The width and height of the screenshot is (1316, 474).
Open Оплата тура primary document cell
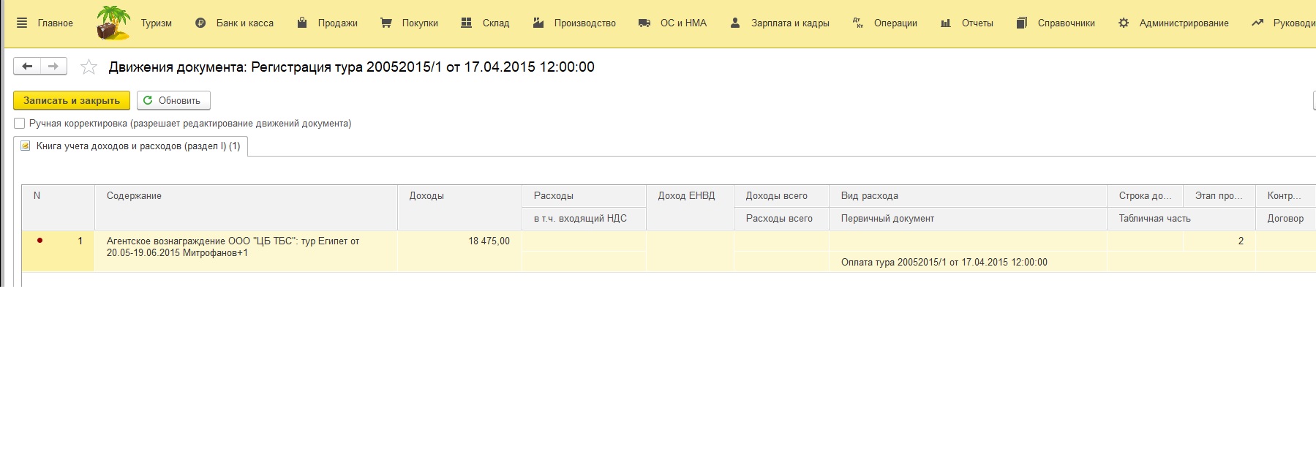point(944,263)
